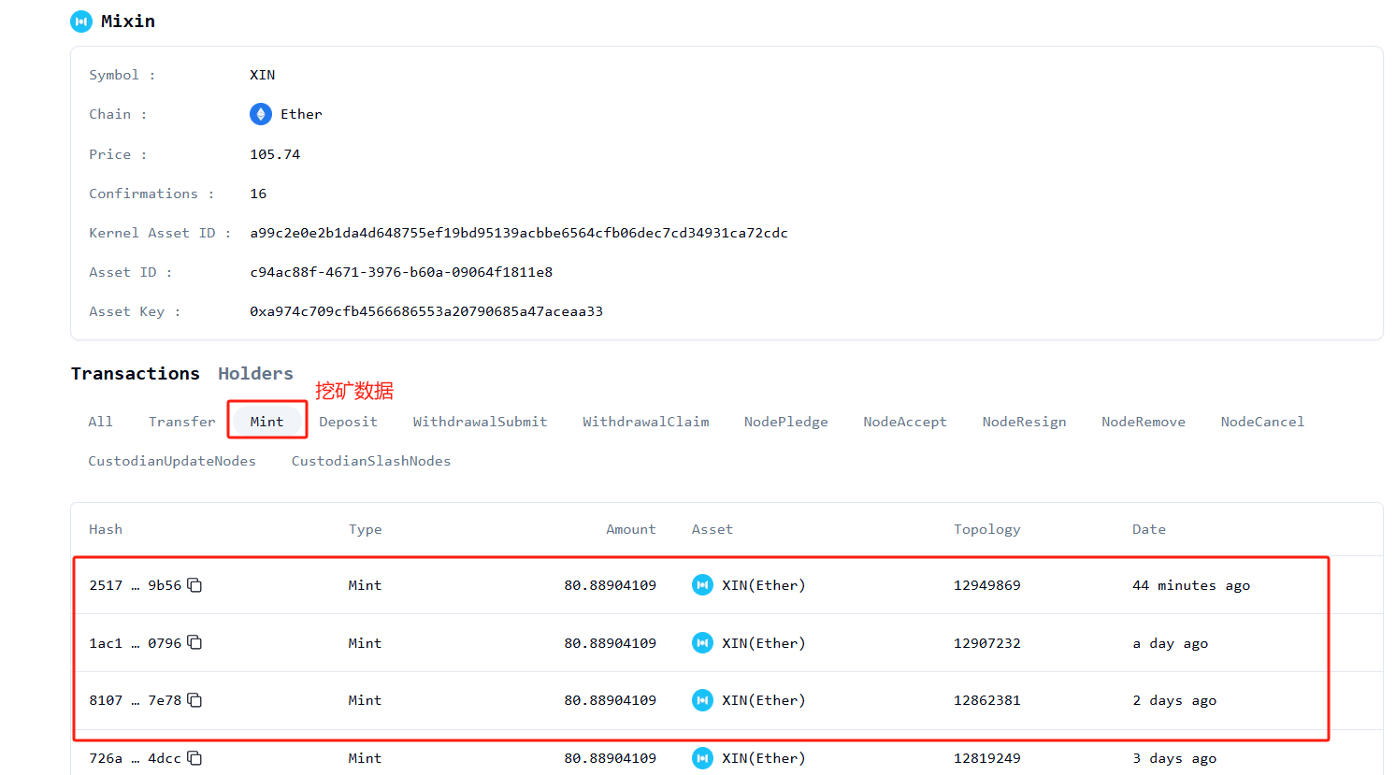Click the Asset column header
Screen dimensions: 1396x775
coord(712,529)
